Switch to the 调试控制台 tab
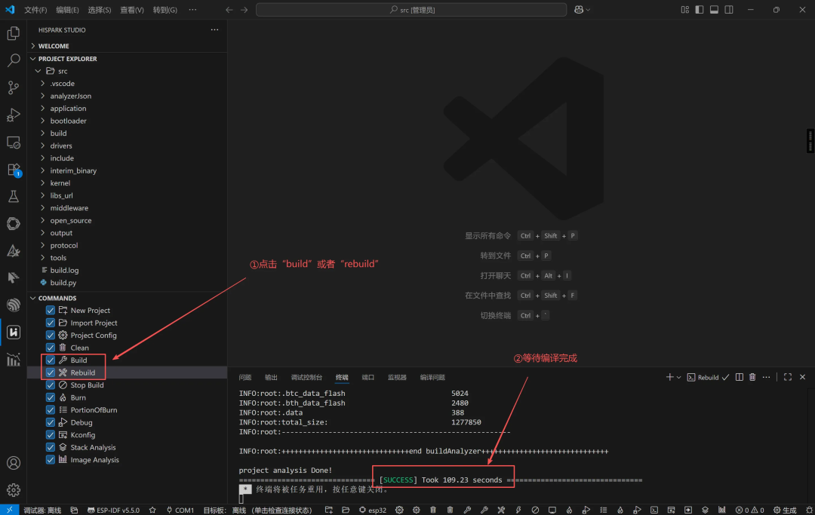The height and width of the screenshot is (515, 815). pyautogui.click(x=306, y=378)
